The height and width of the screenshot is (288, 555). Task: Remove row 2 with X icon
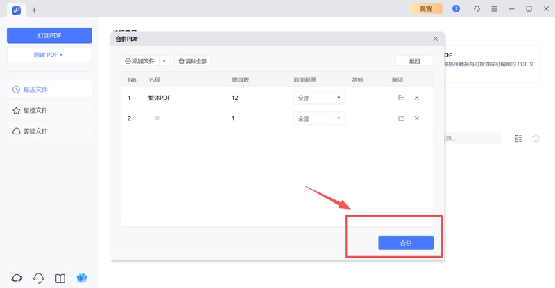tap(417, 118)
